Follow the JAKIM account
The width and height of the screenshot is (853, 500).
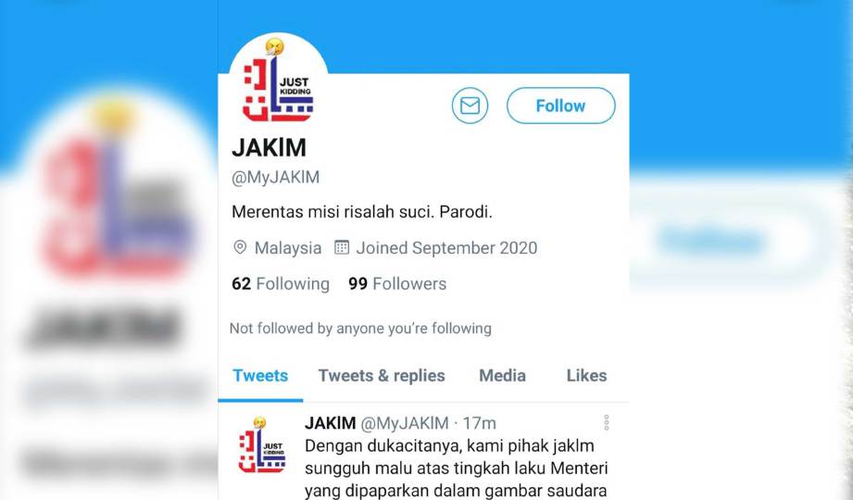click(x=561, y=106)
